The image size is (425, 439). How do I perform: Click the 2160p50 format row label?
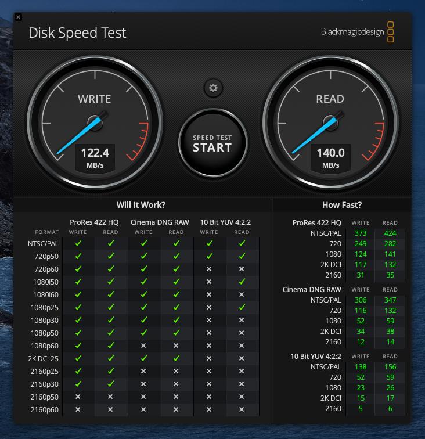point(45,397)
